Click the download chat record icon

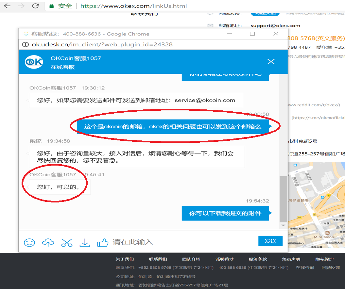coord(85,242)
